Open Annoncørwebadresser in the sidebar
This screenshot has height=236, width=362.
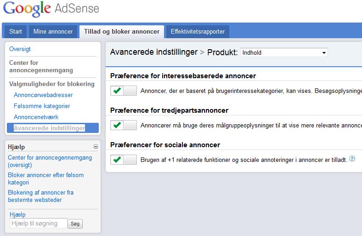43,95
